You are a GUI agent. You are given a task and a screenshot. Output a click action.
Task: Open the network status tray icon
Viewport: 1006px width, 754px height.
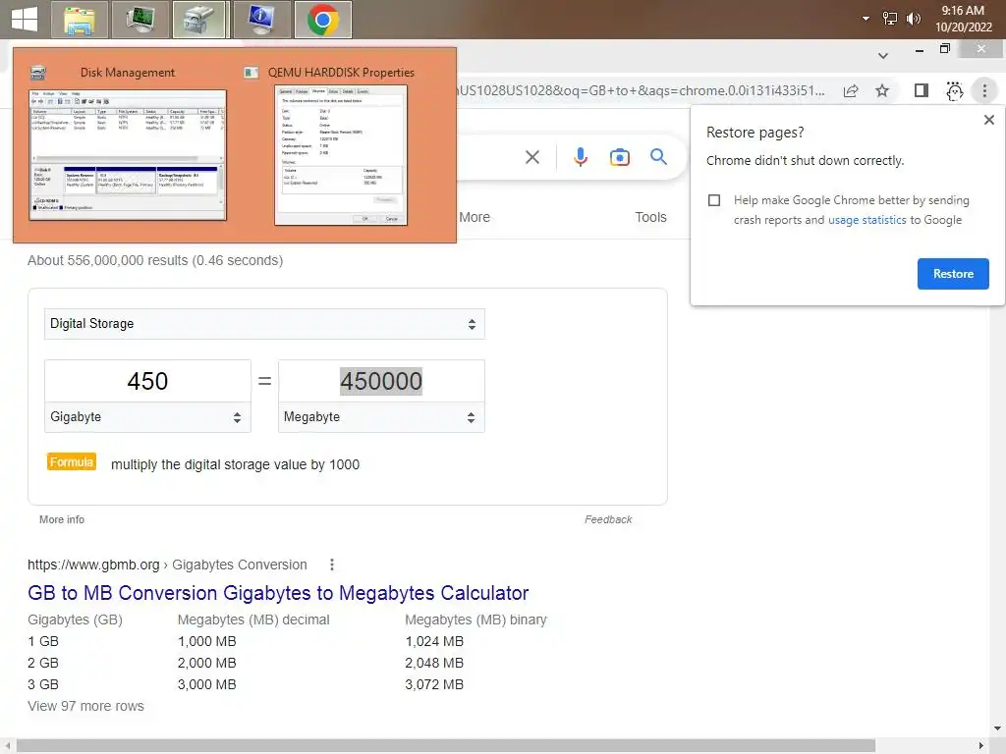(890, 19)
